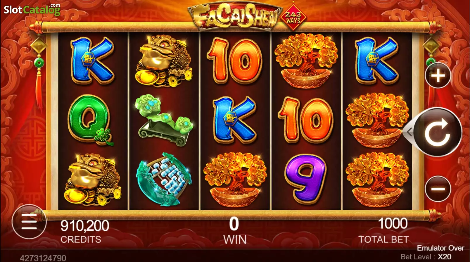This screenshot has width=470, height=262.
Task: Click the Win amount display
Action: [235, 231]
